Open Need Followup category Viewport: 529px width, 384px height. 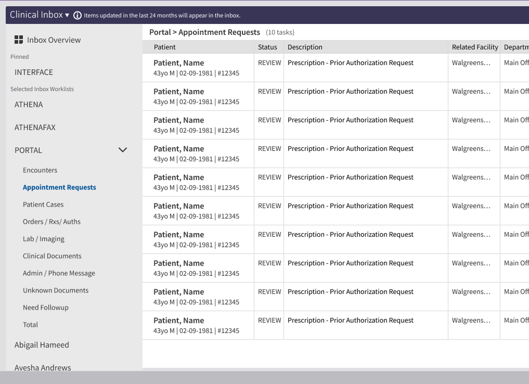coord(46,308)
